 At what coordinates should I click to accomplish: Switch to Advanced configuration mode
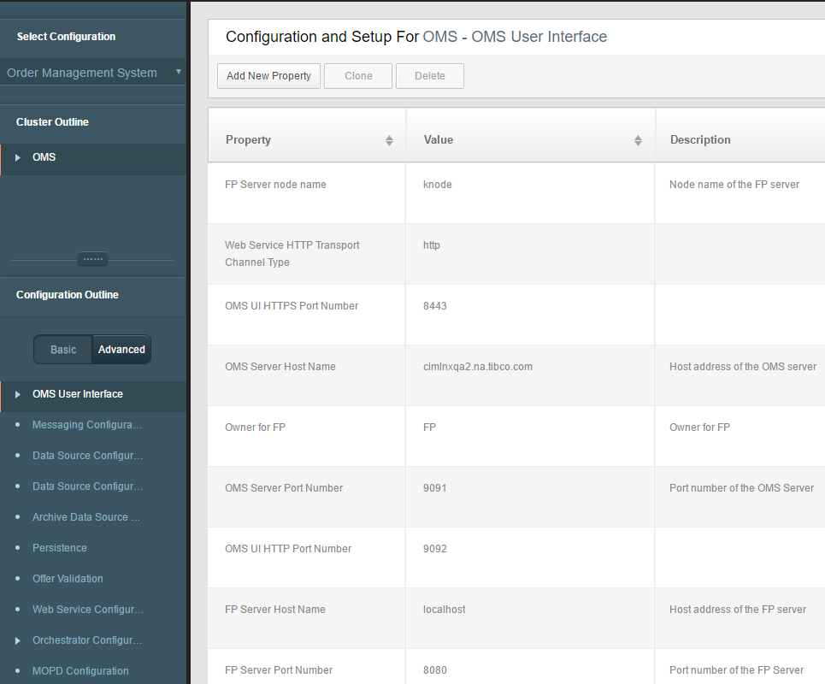(121, 350)
